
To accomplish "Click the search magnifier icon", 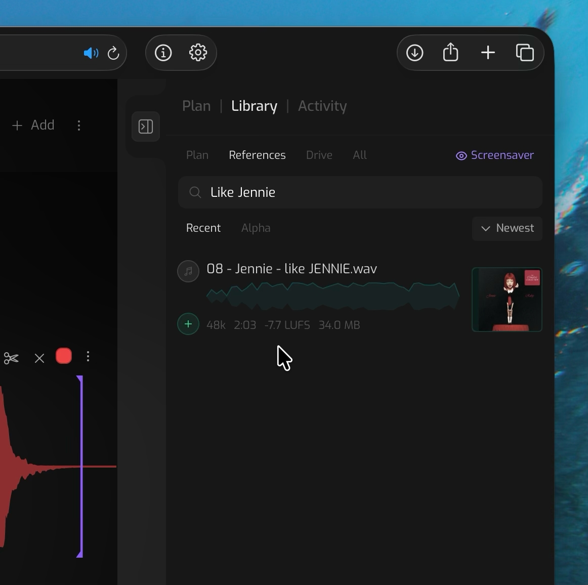I will (195, 192).
